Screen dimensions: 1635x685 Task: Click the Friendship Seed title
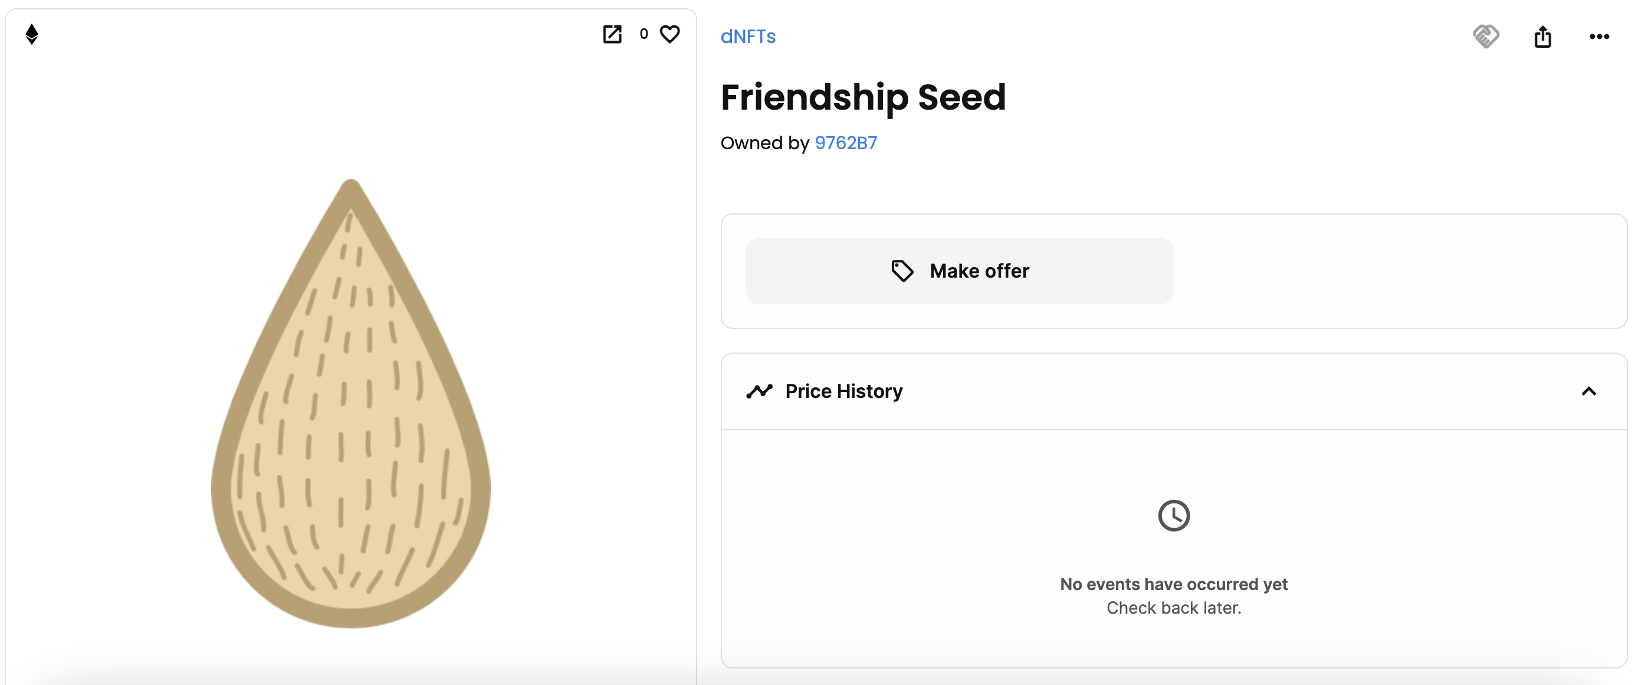point(863,98)
